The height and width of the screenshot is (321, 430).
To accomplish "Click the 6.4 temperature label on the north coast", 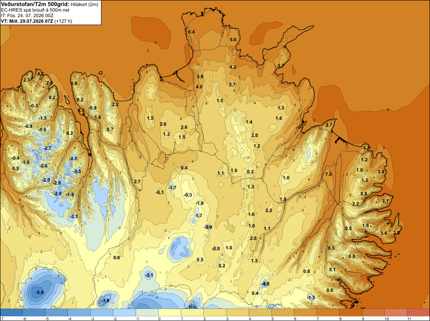I will tap(191, 32).
